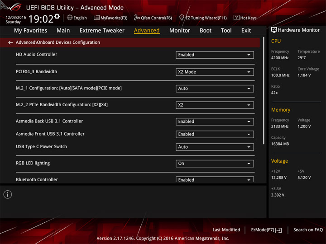Image resolution: width=326 pixels, height=244 pixels.
Task: Open RGB LED lighting dropdown
Action: click(215, 164)
